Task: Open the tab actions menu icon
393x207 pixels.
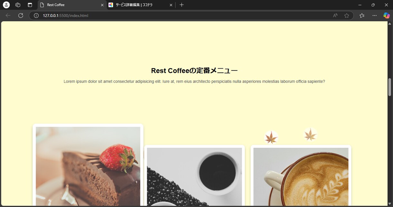Action: click(x=30, y=5)
